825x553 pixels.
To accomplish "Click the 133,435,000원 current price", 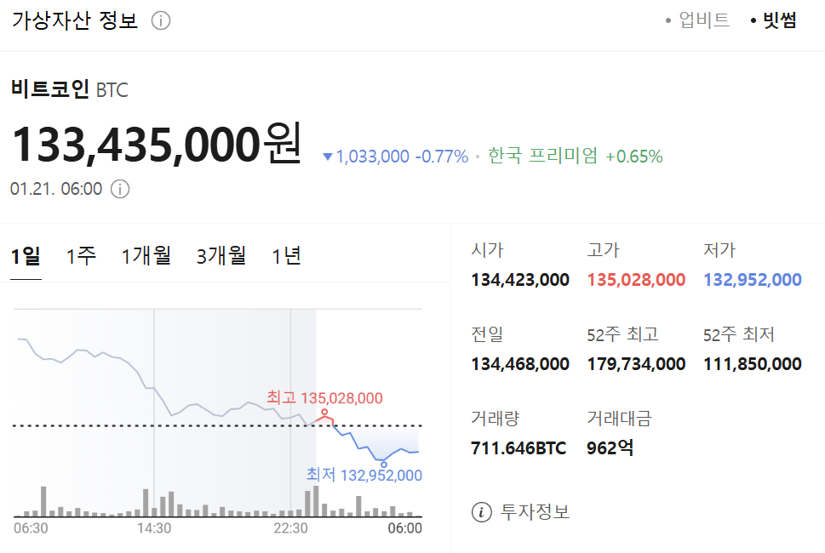I will [x=156, y=145].
